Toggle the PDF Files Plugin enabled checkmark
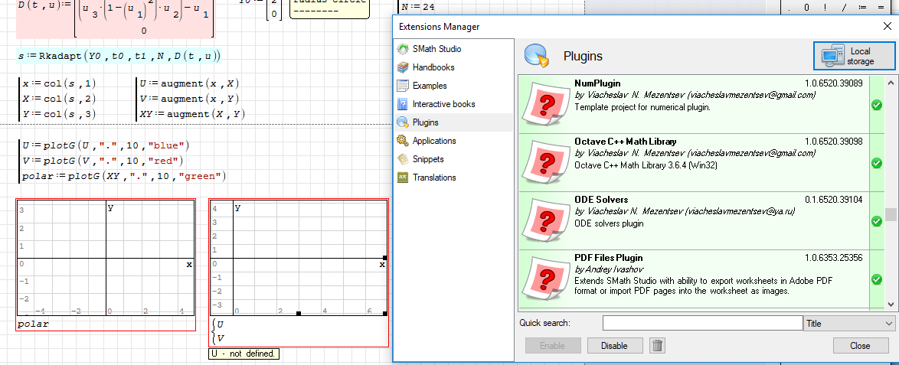 point(877,280)
